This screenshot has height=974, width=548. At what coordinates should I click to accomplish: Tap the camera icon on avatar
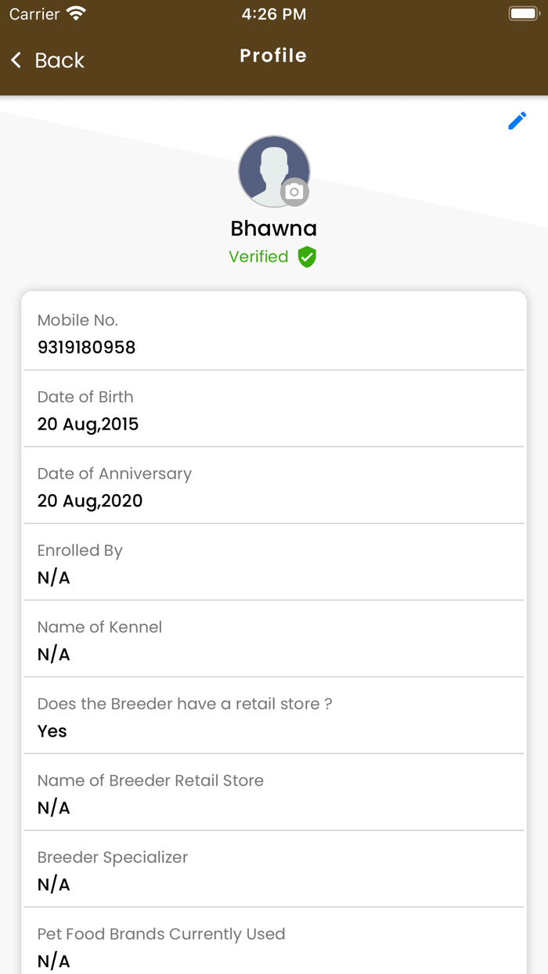point(294,192)
